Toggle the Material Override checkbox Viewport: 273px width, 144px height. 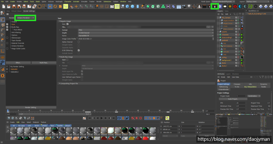click(x=7, y=43)
